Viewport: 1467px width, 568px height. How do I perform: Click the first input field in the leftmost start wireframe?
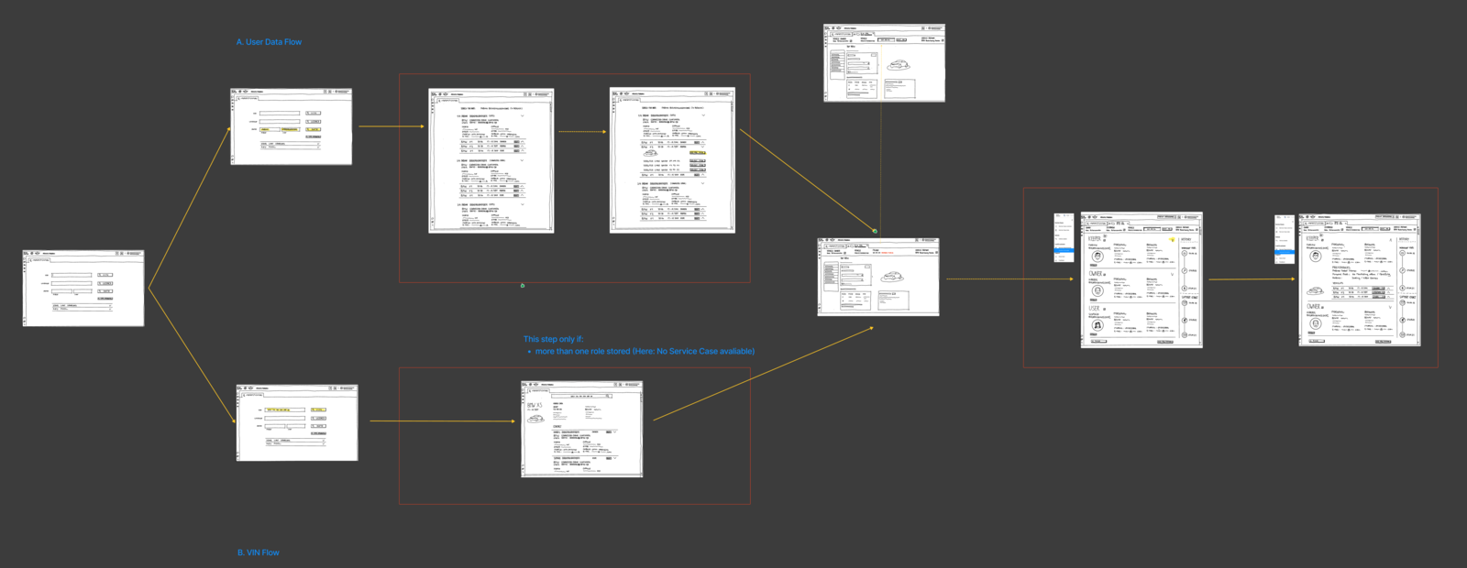coord(72,274)
